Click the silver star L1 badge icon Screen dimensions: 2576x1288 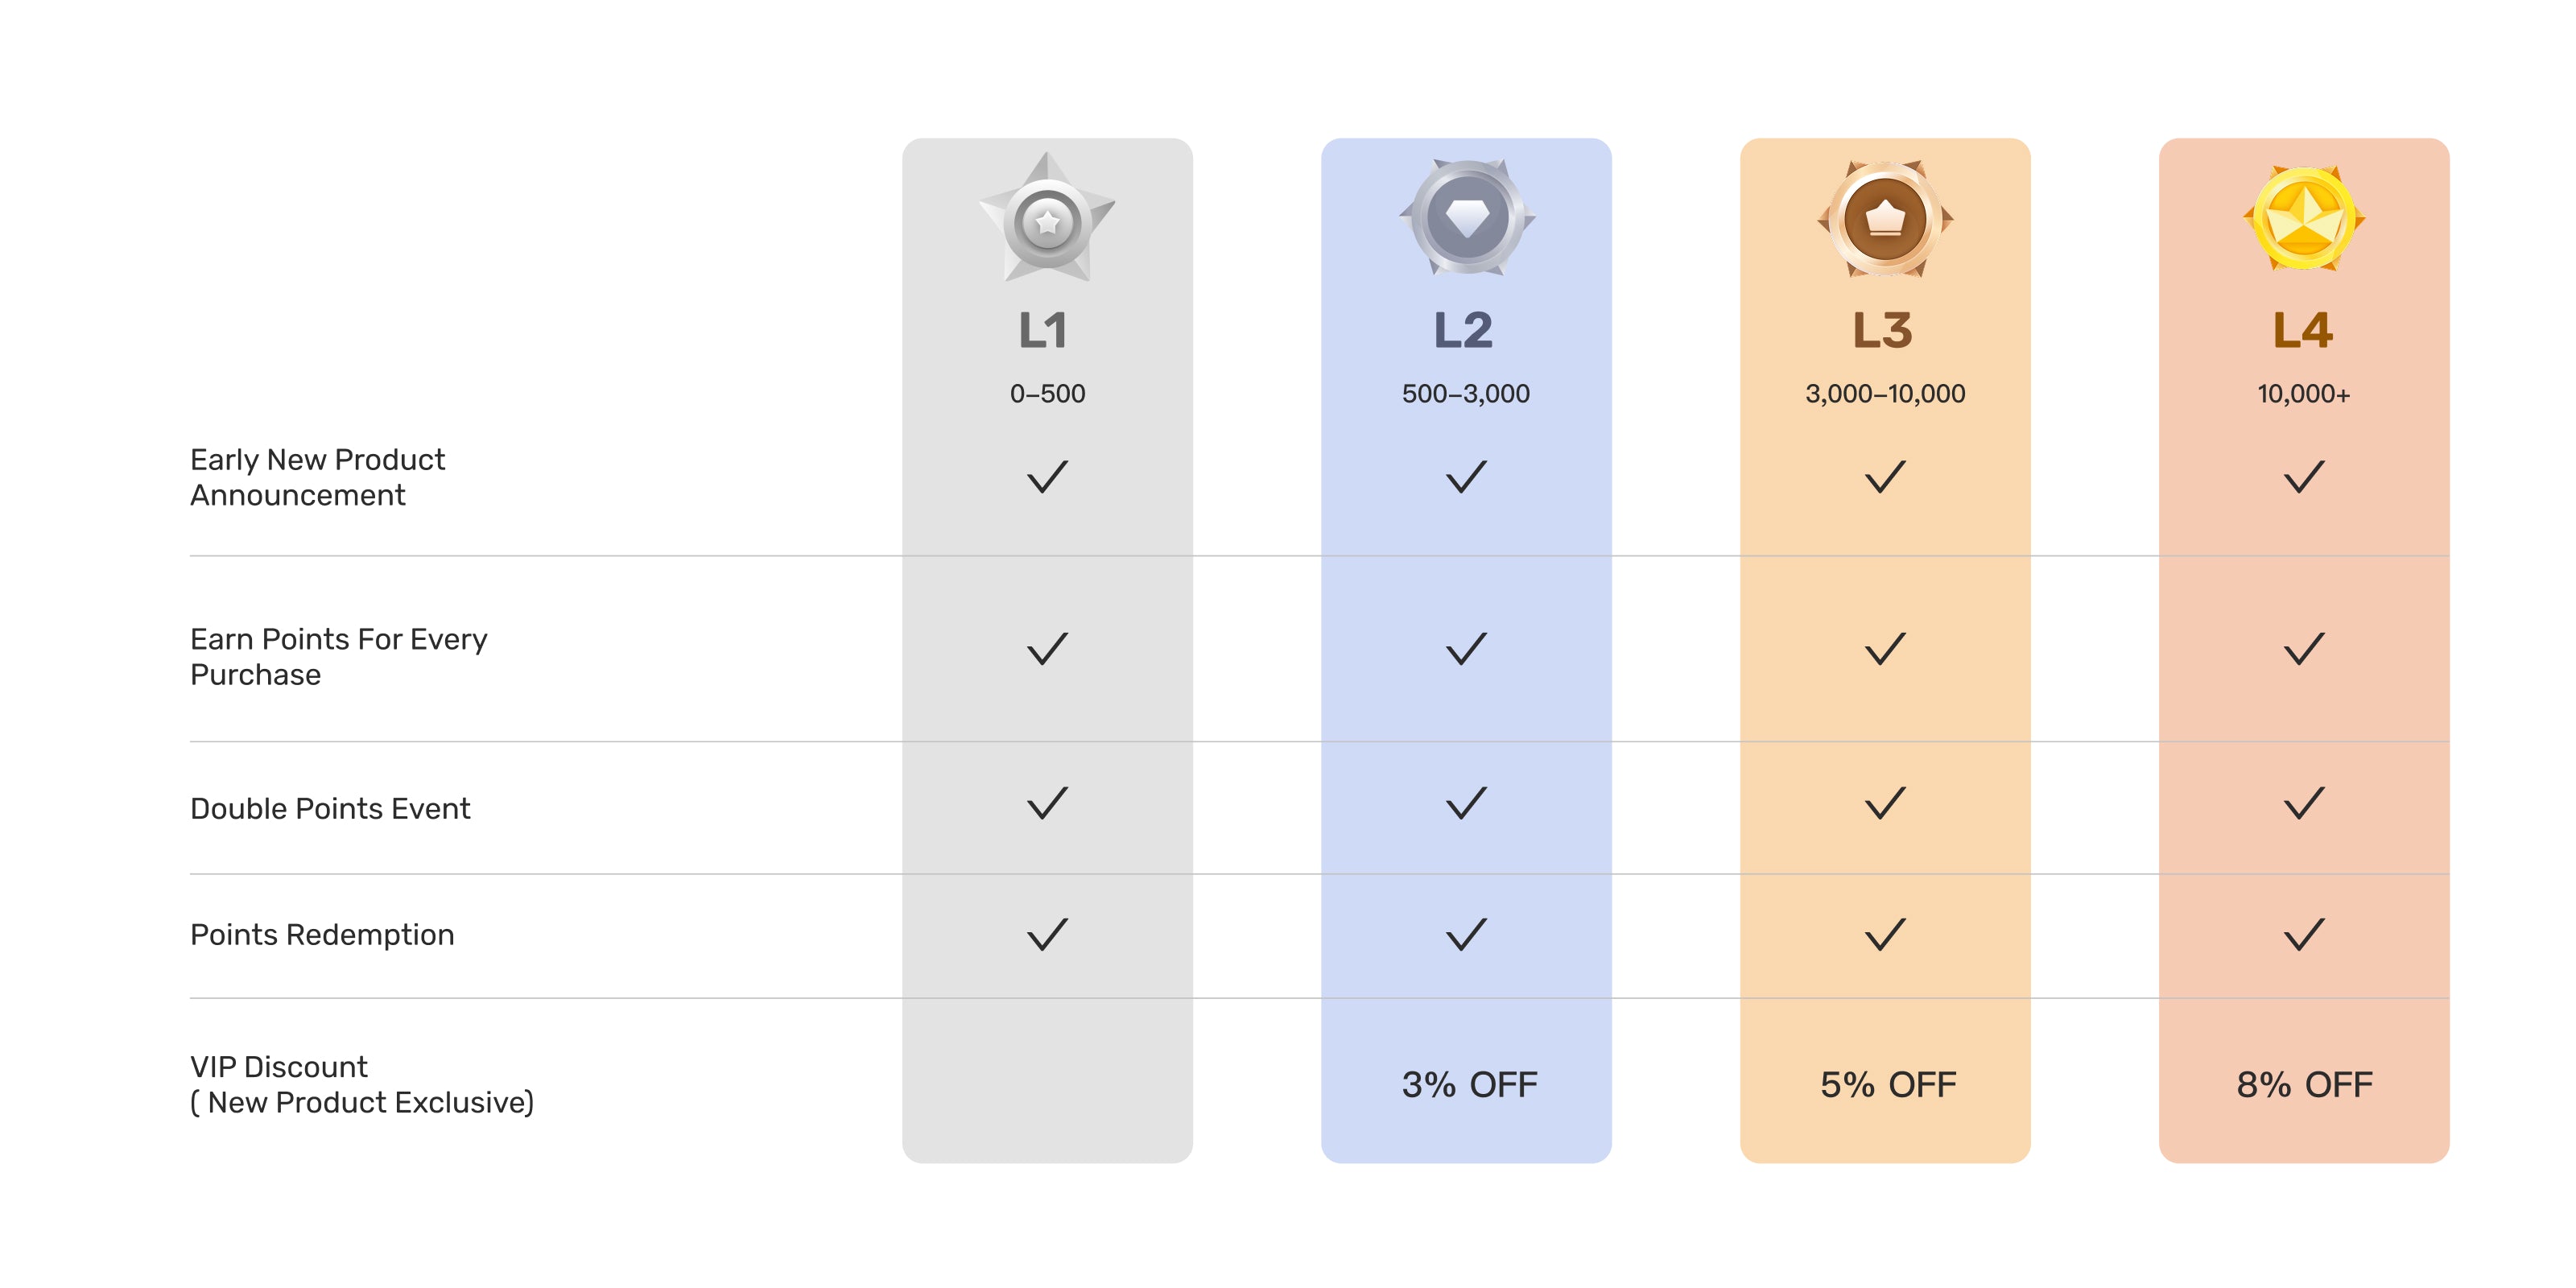pos(1047,219)
